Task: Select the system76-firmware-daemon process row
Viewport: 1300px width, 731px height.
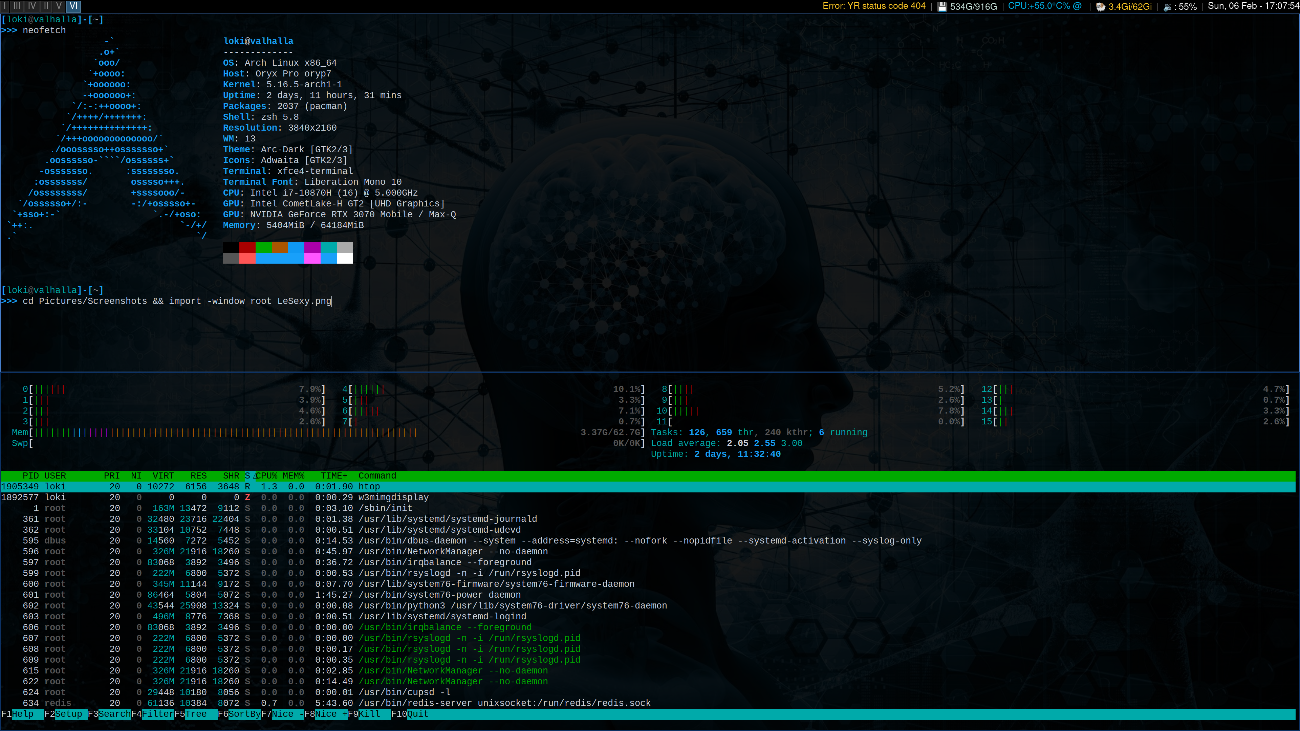Action: [x=648, y=584]
